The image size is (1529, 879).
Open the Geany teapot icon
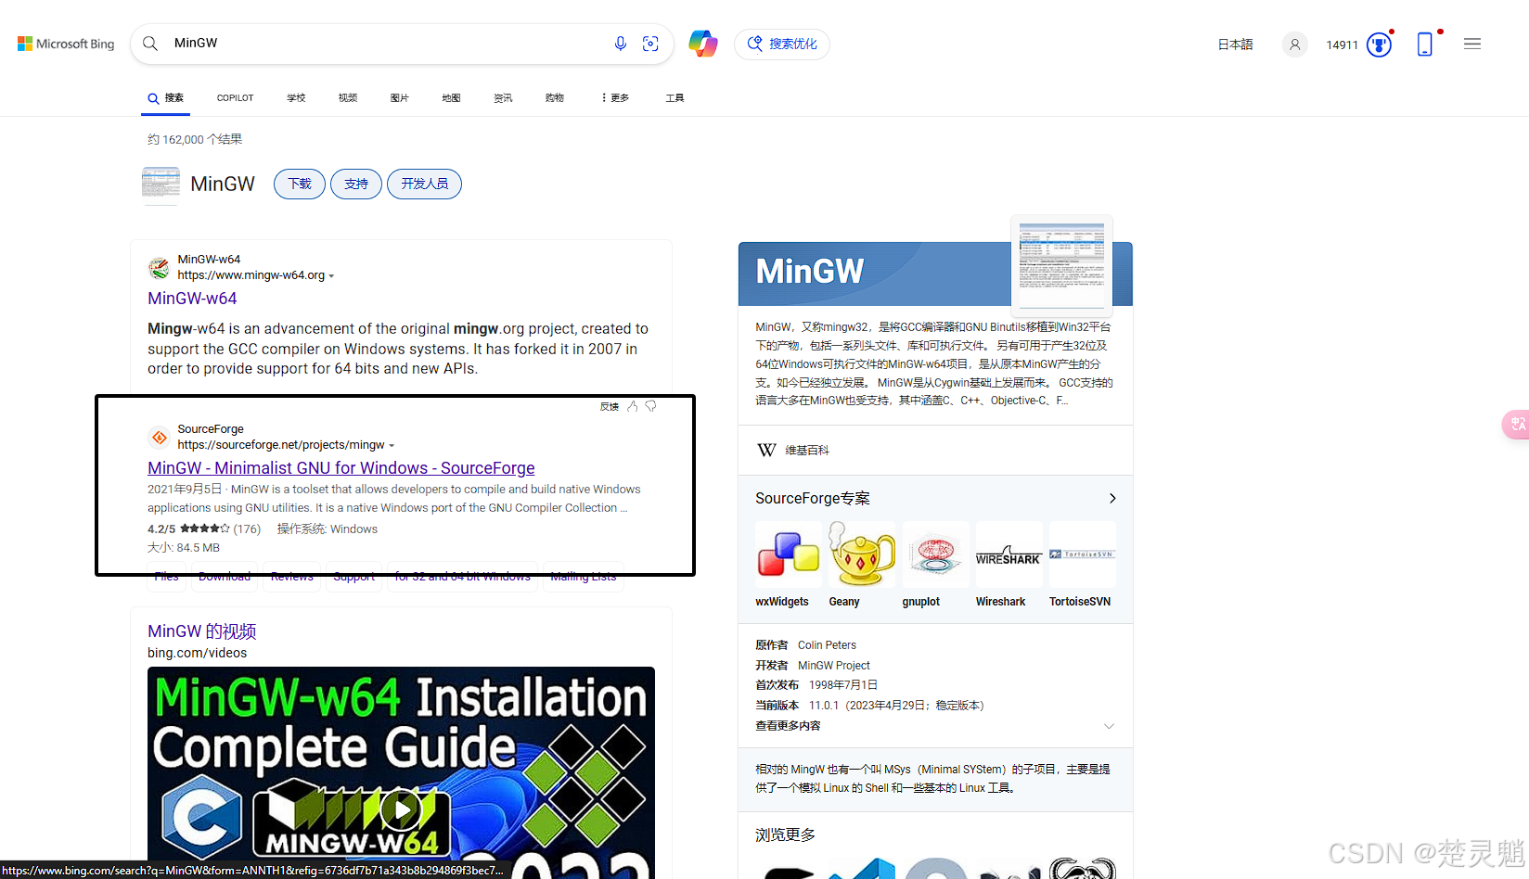862,554
